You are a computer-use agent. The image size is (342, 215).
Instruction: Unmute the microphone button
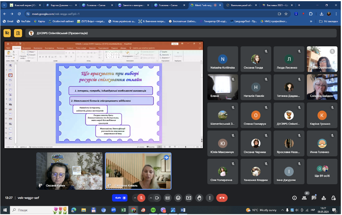coord(141,198)
